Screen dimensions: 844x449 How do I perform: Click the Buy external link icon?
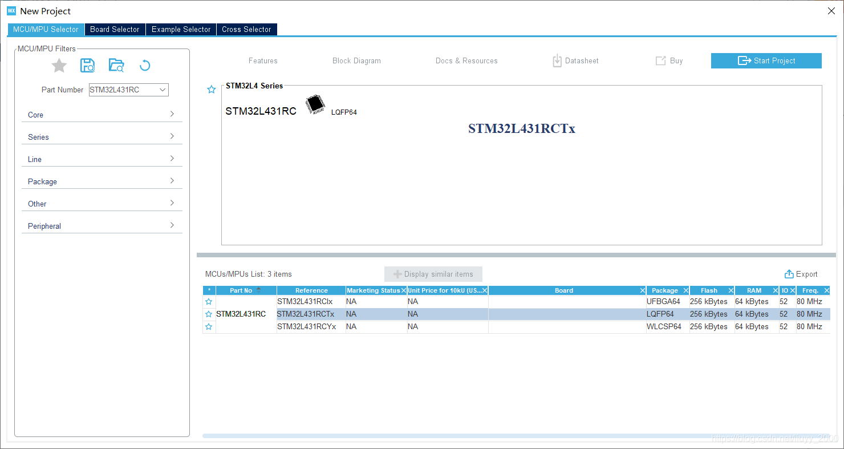coord(660,60)
